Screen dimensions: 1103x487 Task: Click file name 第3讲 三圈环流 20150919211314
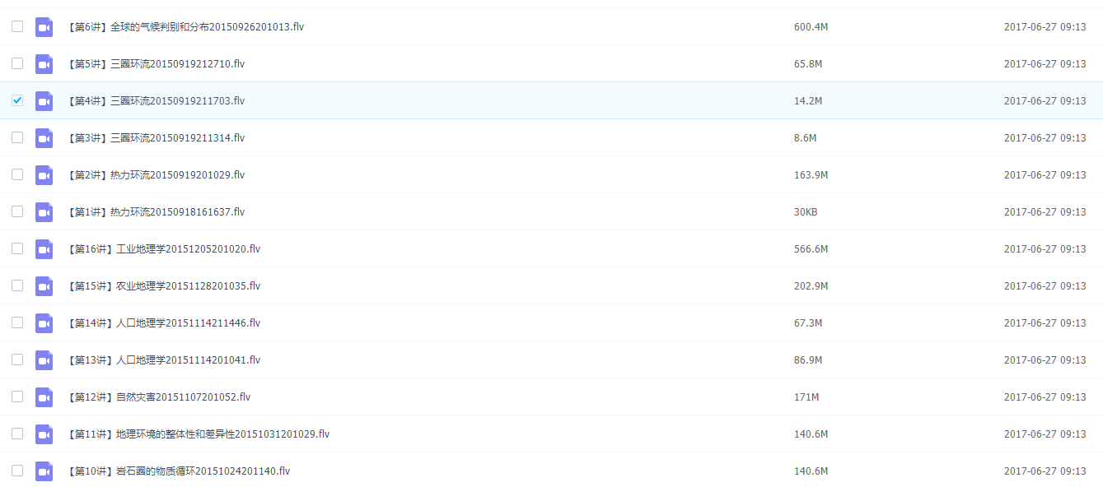click(x=156, y=138)
